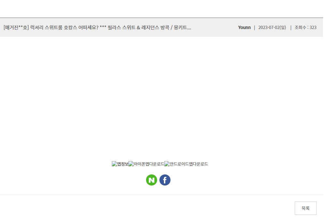Click the 조회수 : 323 view count
This screenshot has width=325, height=223.
point(305,27)
